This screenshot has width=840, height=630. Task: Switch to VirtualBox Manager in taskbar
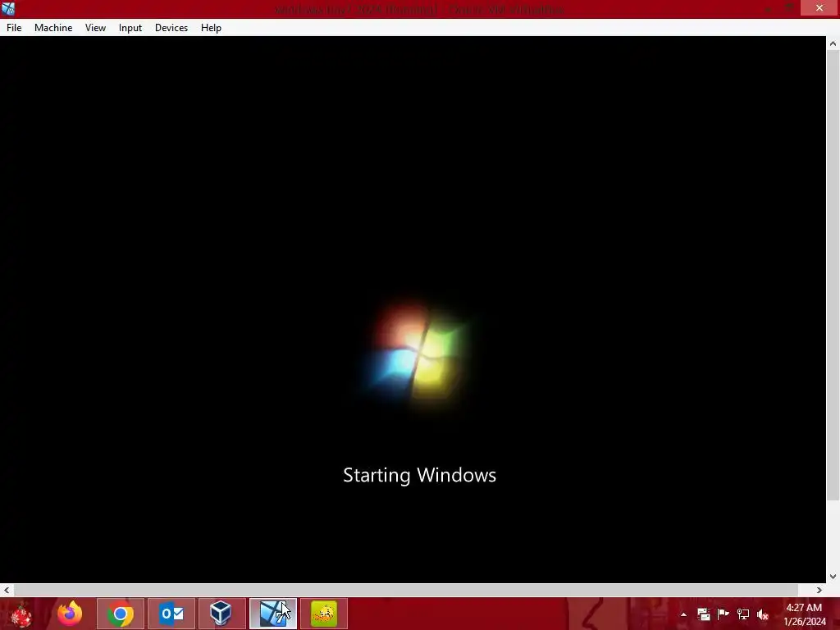pos(221,614)
